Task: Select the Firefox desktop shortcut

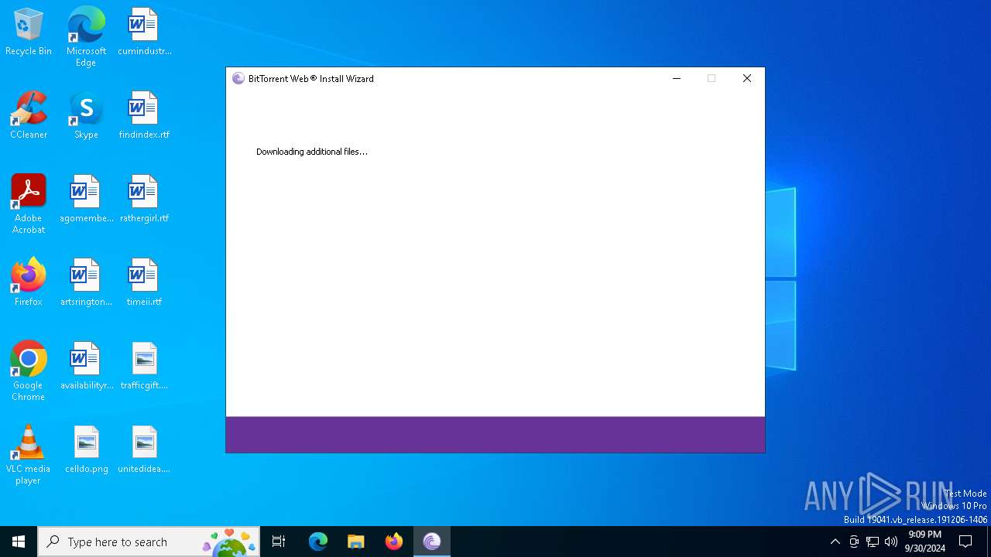Action: point(29,282)
